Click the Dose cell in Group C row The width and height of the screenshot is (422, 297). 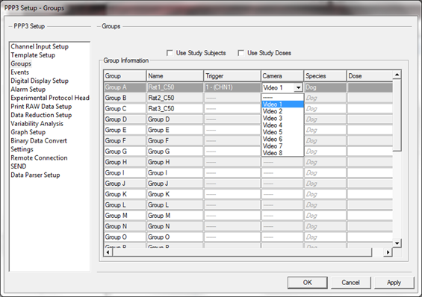click(x=370, y=109)
